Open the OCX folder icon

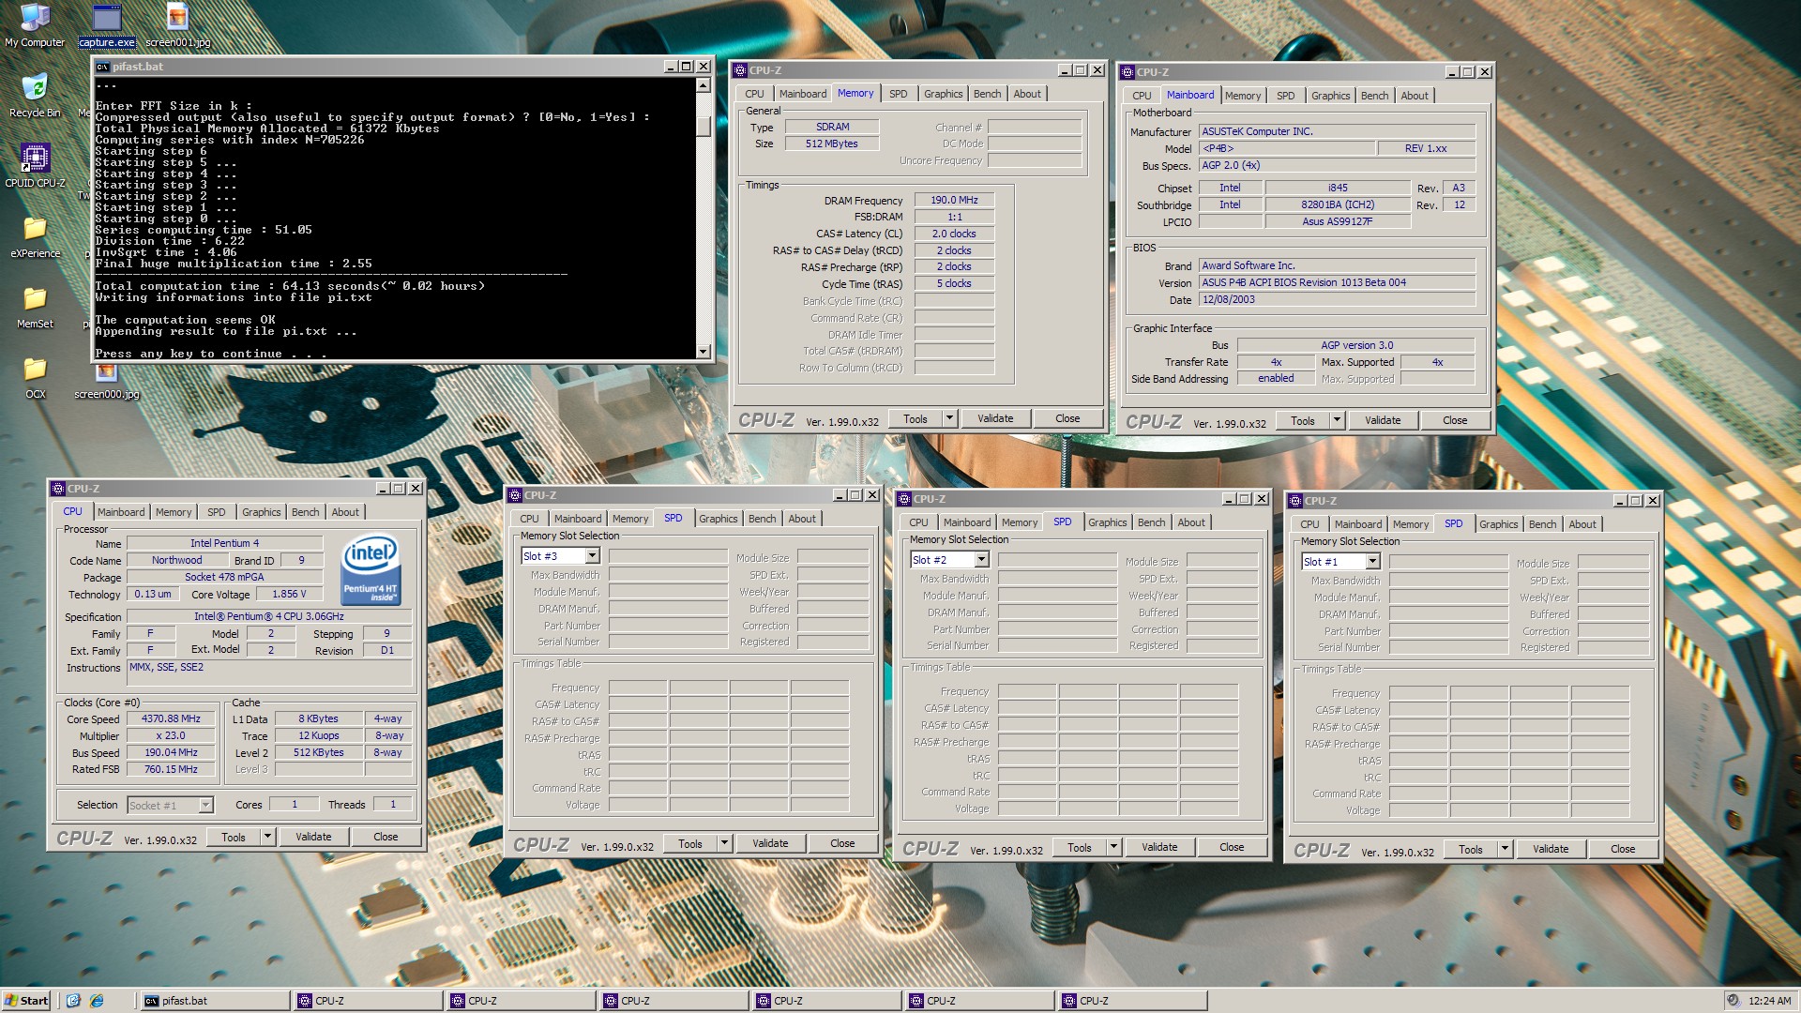click(x=35, y=377)
